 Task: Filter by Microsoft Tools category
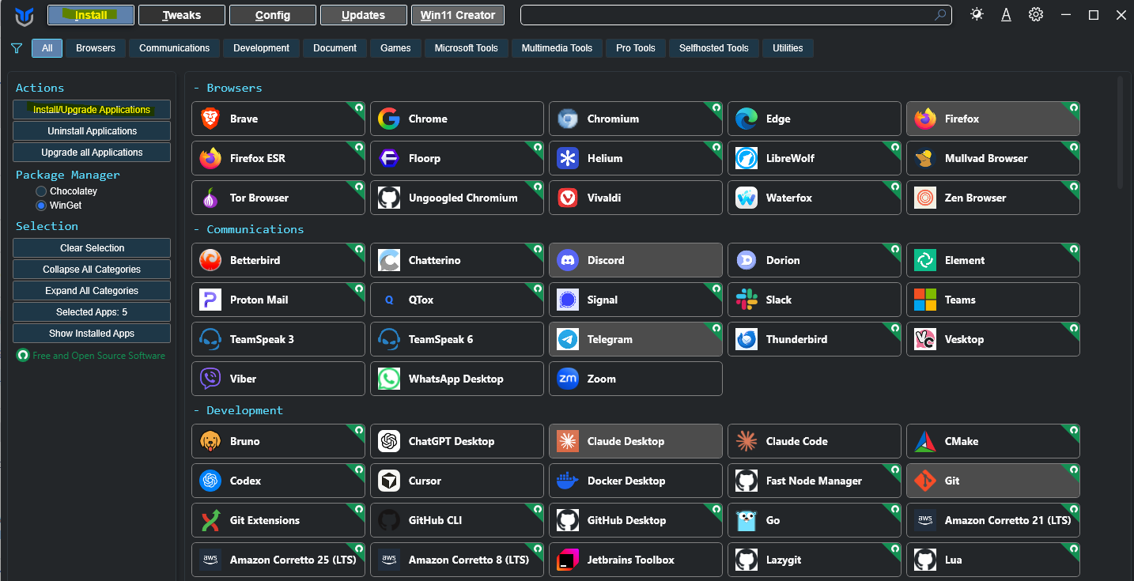point(467,48)
